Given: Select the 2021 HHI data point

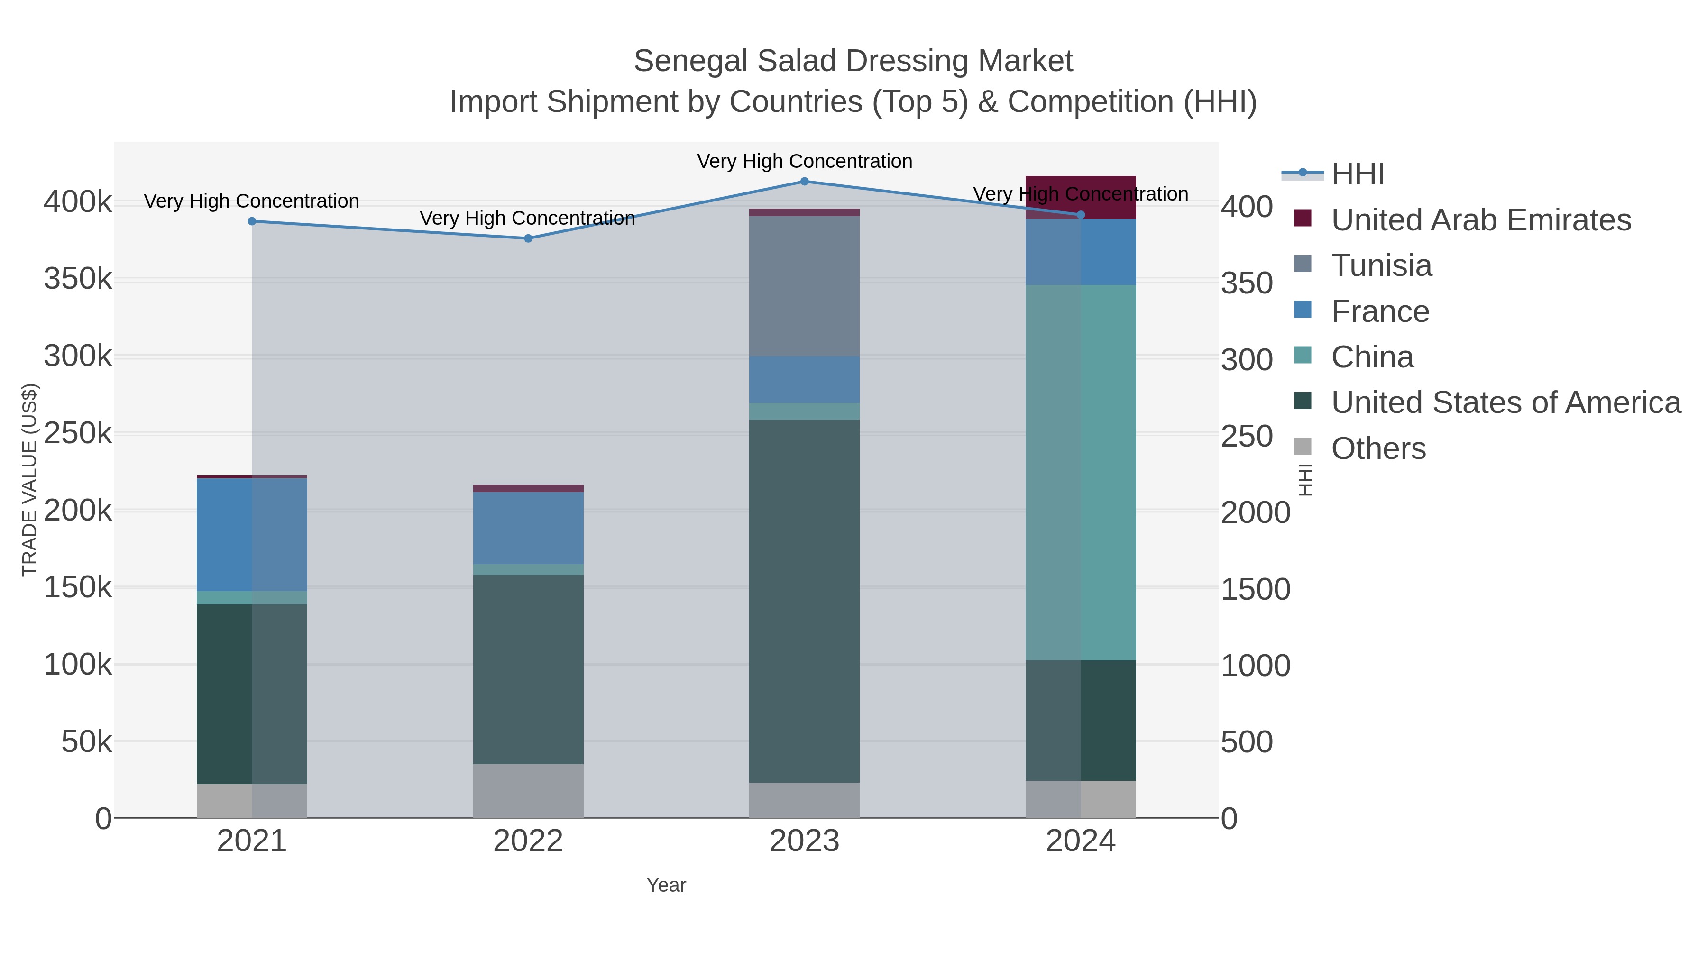Looking at the screenshot, I should click(x=252, y=221).
